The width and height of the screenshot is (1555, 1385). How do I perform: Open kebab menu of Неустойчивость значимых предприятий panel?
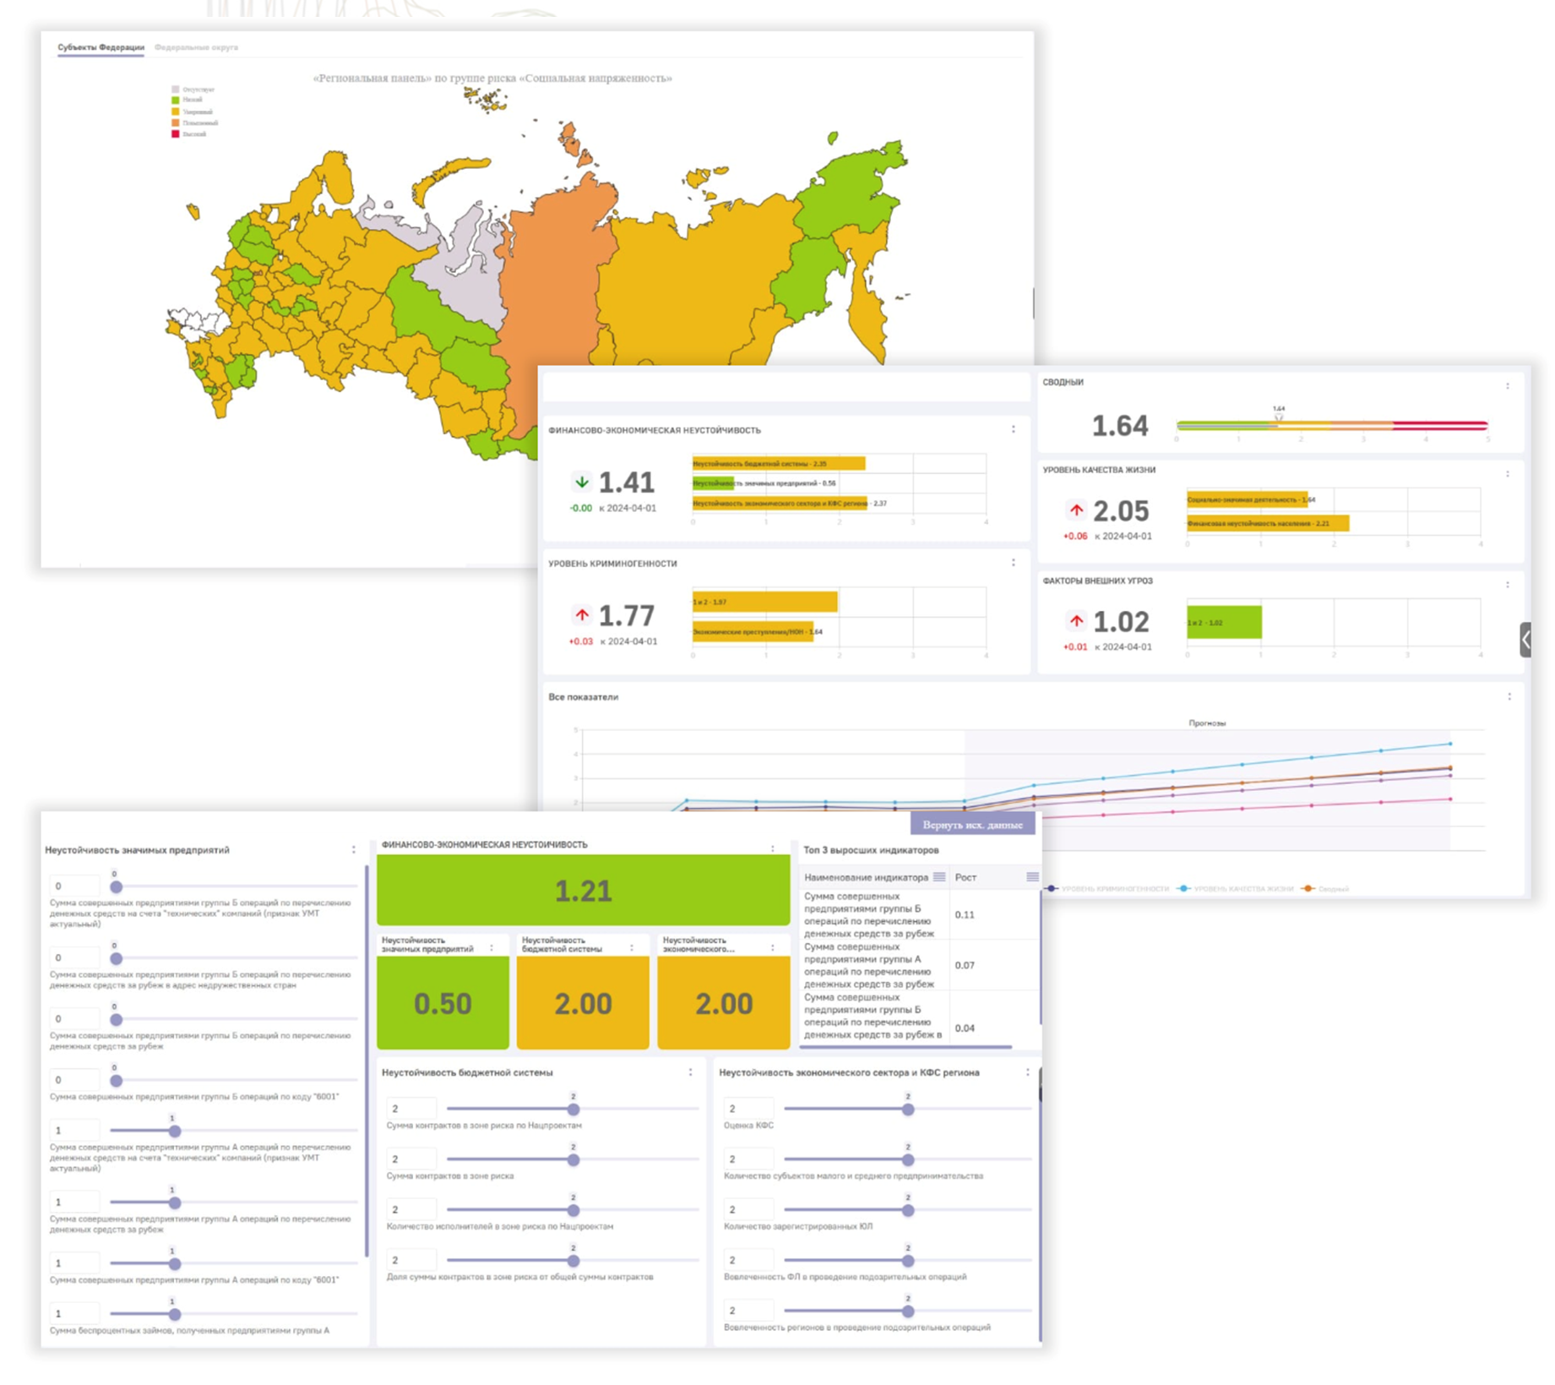coord(353,850)
